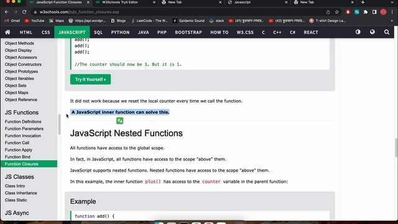Viewport: 398px width, 224px height.
Task: Go to the W3Schools home icon
Action: (x=7, y=32)
